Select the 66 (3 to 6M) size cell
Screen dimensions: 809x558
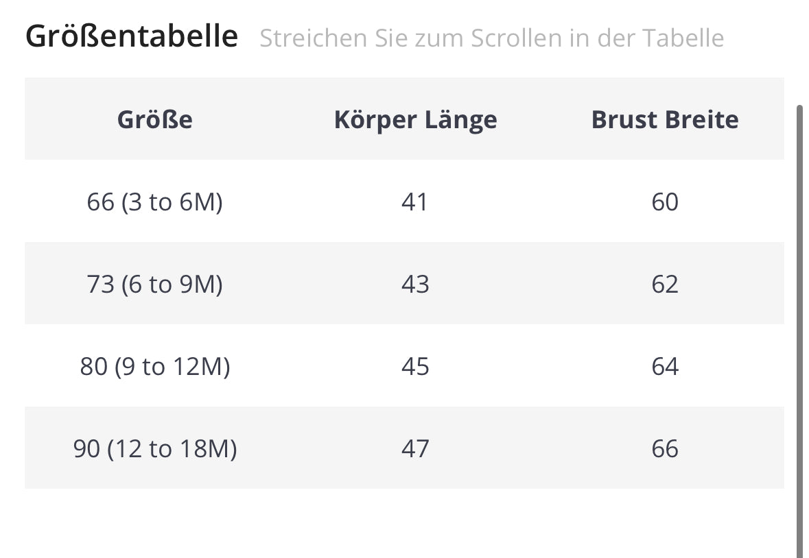pyautogui.click(x=154, y=202)
